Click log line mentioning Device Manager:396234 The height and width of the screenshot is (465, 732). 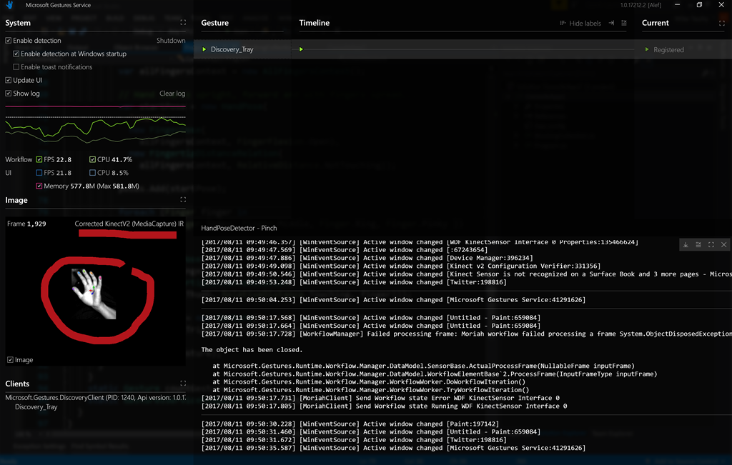(367, 258)
